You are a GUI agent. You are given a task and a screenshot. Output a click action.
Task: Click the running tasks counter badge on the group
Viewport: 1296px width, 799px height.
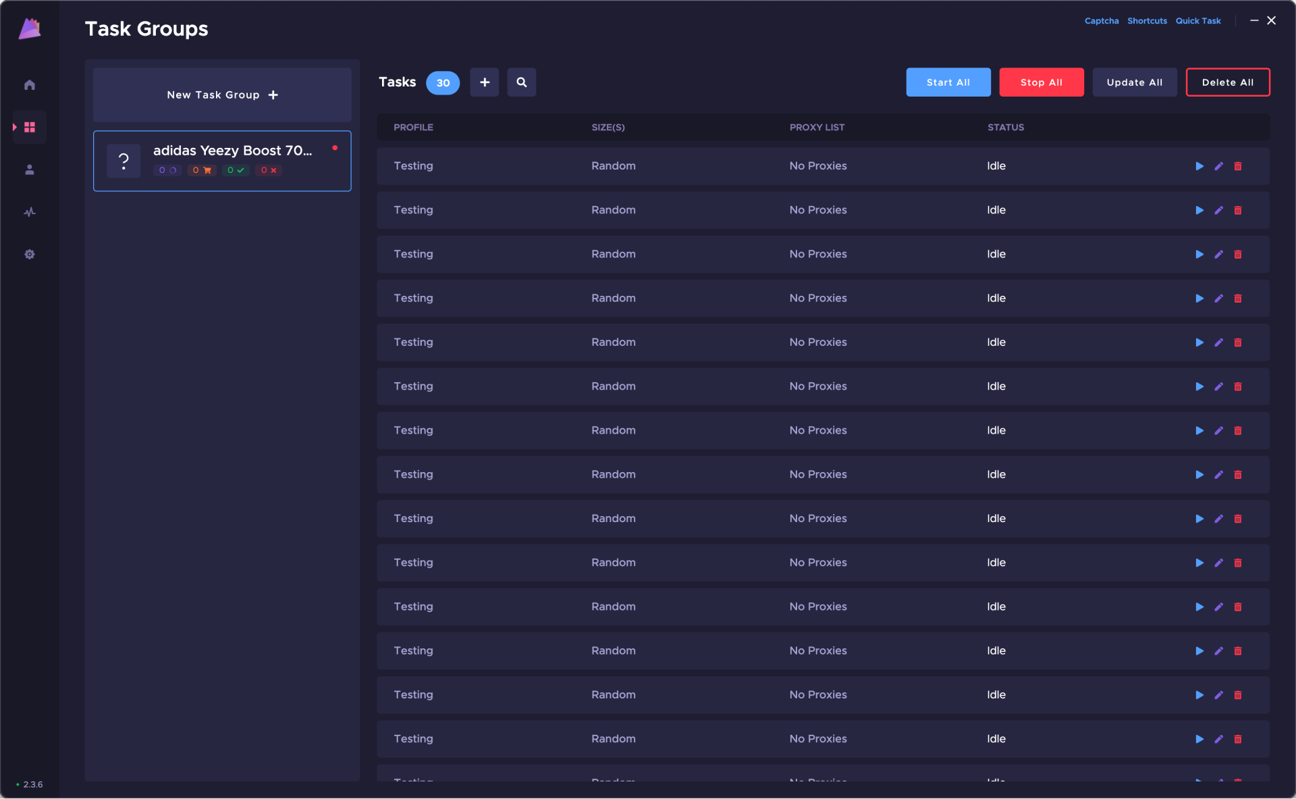tap(167, 170)
